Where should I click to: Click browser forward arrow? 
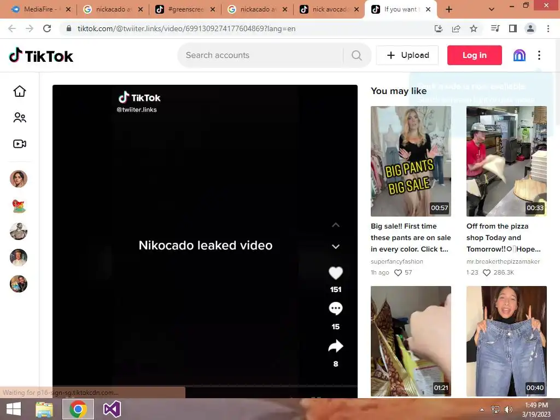point(30,28)
